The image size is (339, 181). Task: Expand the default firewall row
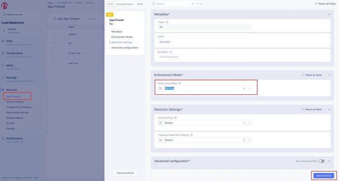pyautogui.click(x=54, y=34)
